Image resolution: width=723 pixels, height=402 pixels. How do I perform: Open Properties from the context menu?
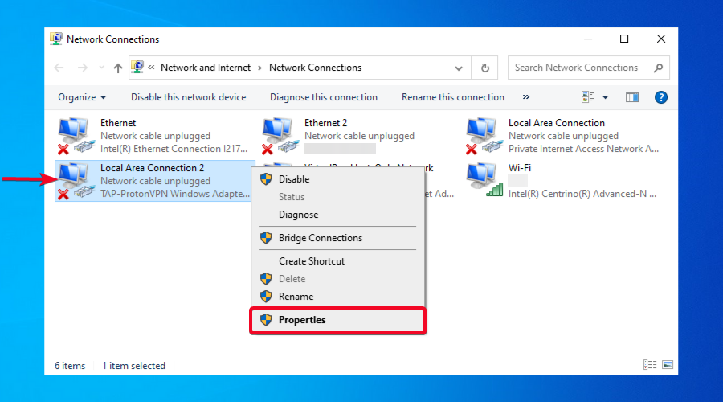click(x=337, y=320)
